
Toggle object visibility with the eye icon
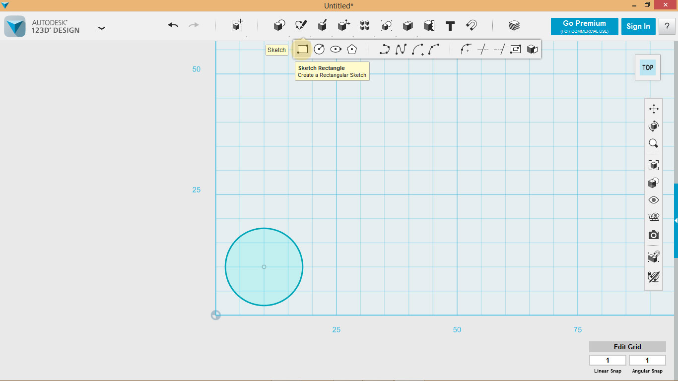coord(653,199)
